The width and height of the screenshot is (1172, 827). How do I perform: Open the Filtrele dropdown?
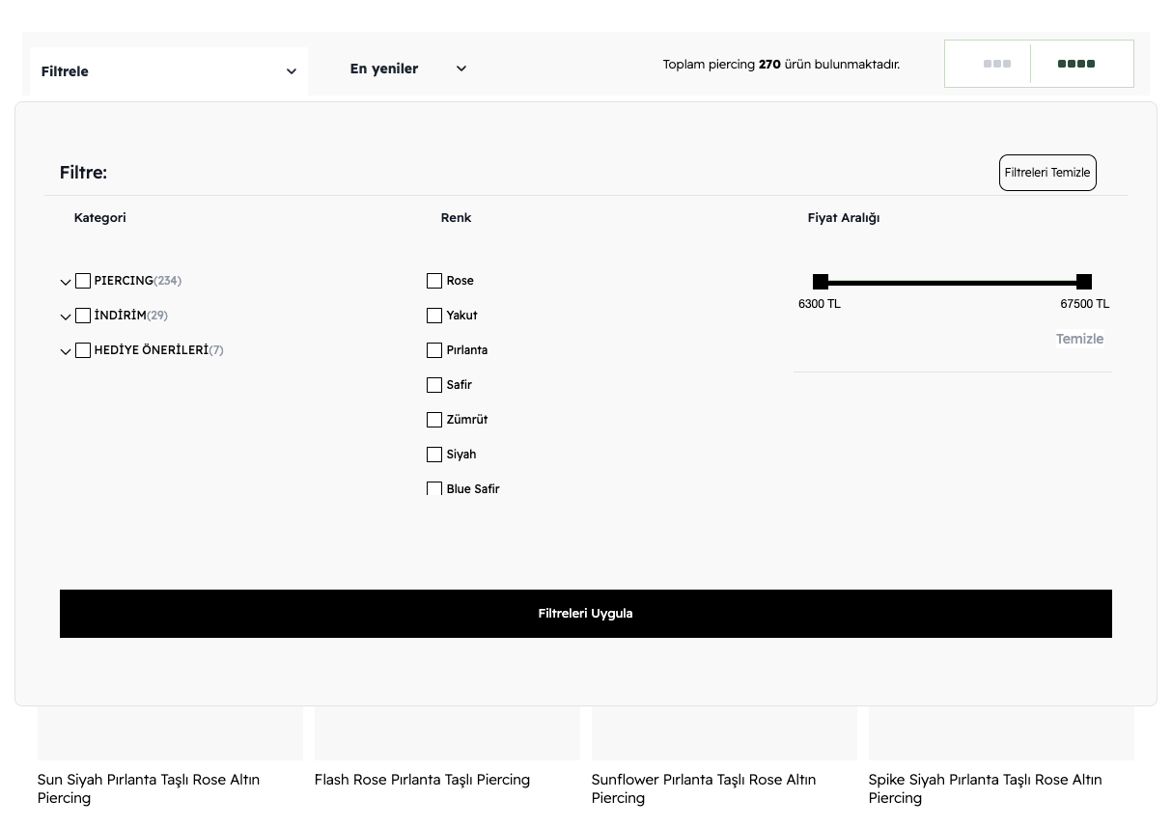pyautogui.click(x=169, y=69)
